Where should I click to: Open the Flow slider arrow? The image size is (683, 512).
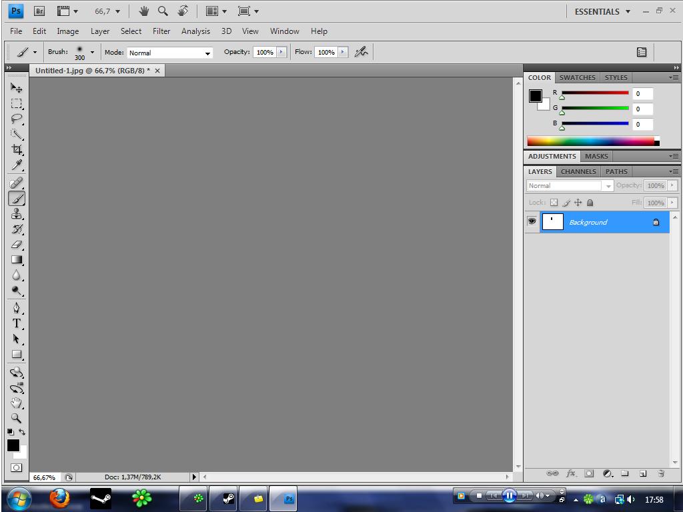(343, 52)
